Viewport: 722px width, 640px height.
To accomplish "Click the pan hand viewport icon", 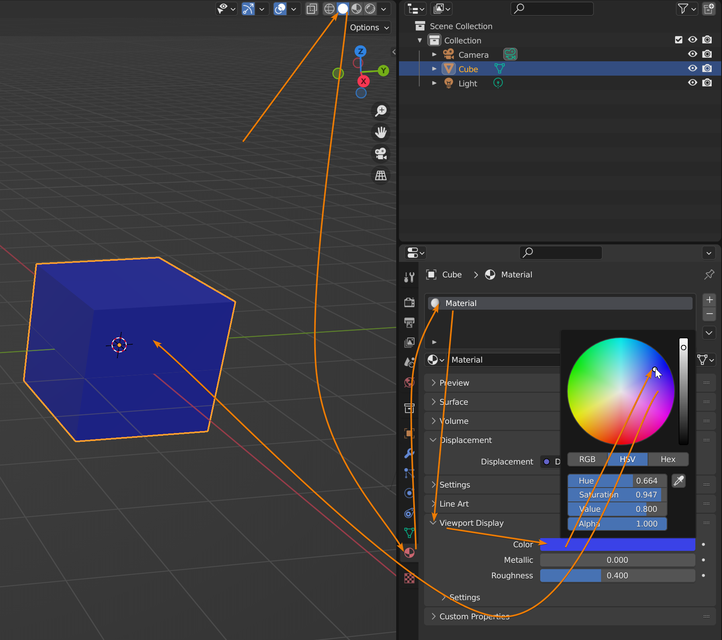I will coord(381,132).
